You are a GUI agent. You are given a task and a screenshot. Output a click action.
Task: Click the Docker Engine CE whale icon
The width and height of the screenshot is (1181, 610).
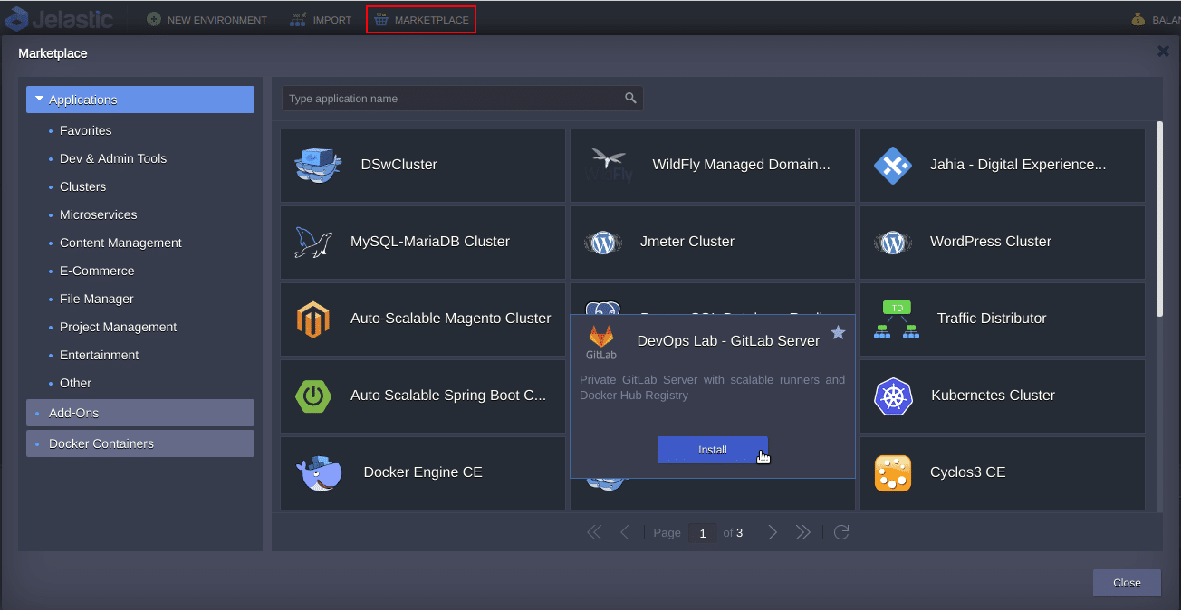(319, 472)
